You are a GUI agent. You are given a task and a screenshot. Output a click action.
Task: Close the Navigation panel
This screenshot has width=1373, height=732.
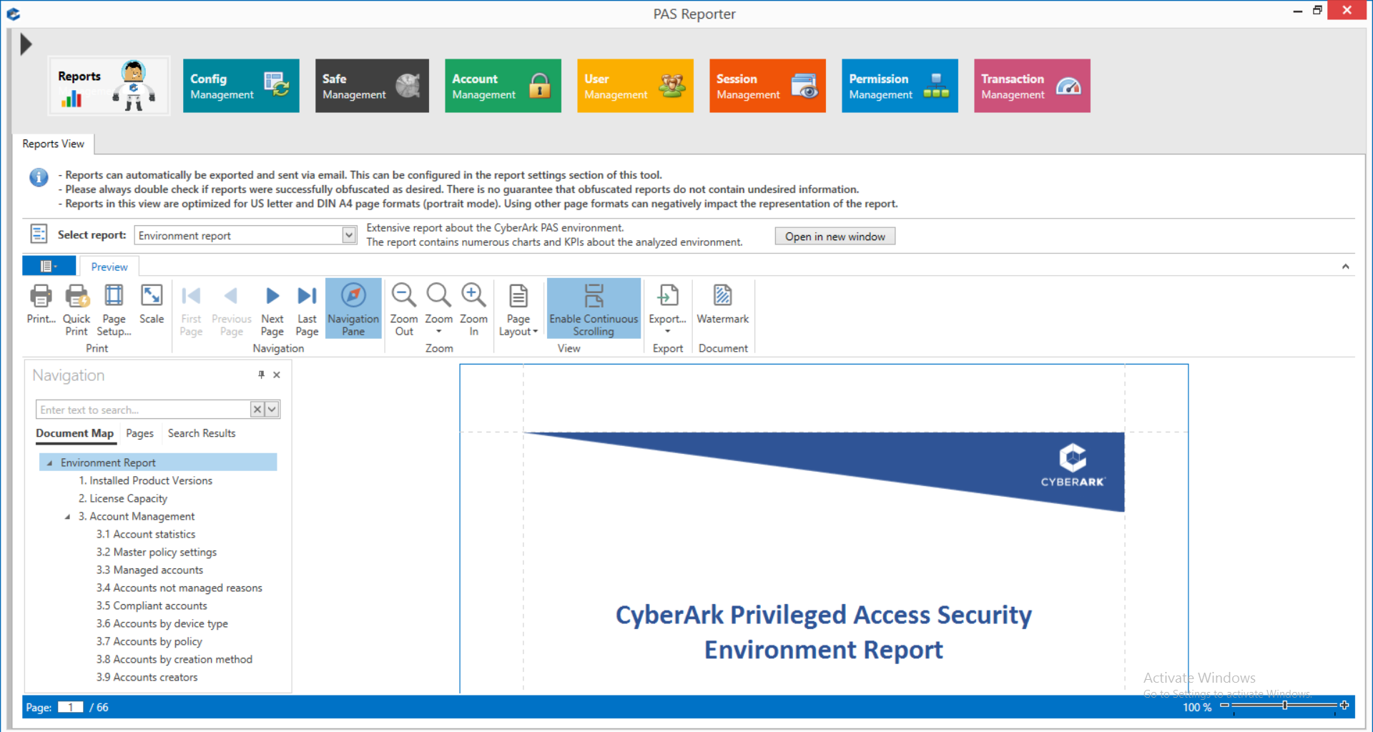pos(277,375)
